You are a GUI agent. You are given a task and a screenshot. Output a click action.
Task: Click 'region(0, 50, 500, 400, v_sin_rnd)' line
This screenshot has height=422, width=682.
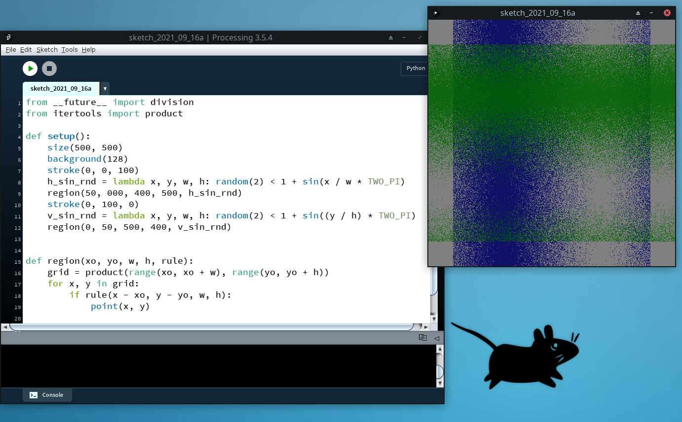[x=139, y=227]
